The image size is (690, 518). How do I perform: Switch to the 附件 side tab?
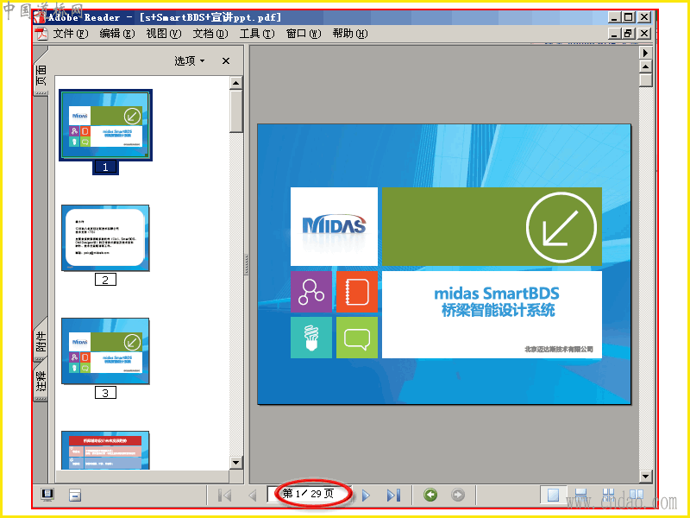click(x=41, y=340)
